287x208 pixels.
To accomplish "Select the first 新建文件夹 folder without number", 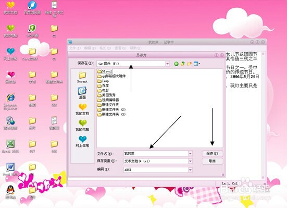I will pyautogui.click(x=108, y=105).
